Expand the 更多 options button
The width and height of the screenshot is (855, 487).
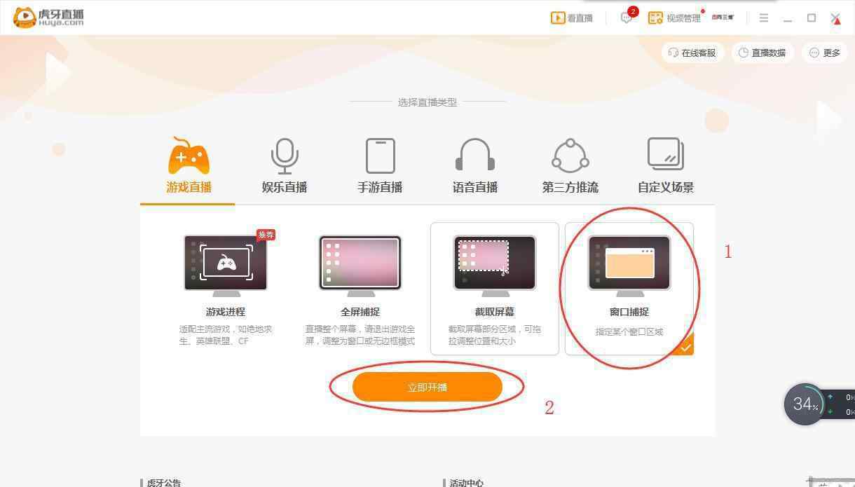click(825, 53)
